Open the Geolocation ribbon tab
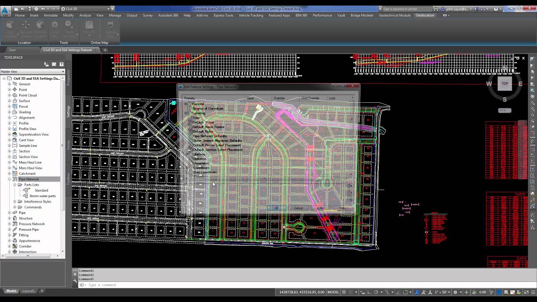The image size is (537, 302). [425, 15]
